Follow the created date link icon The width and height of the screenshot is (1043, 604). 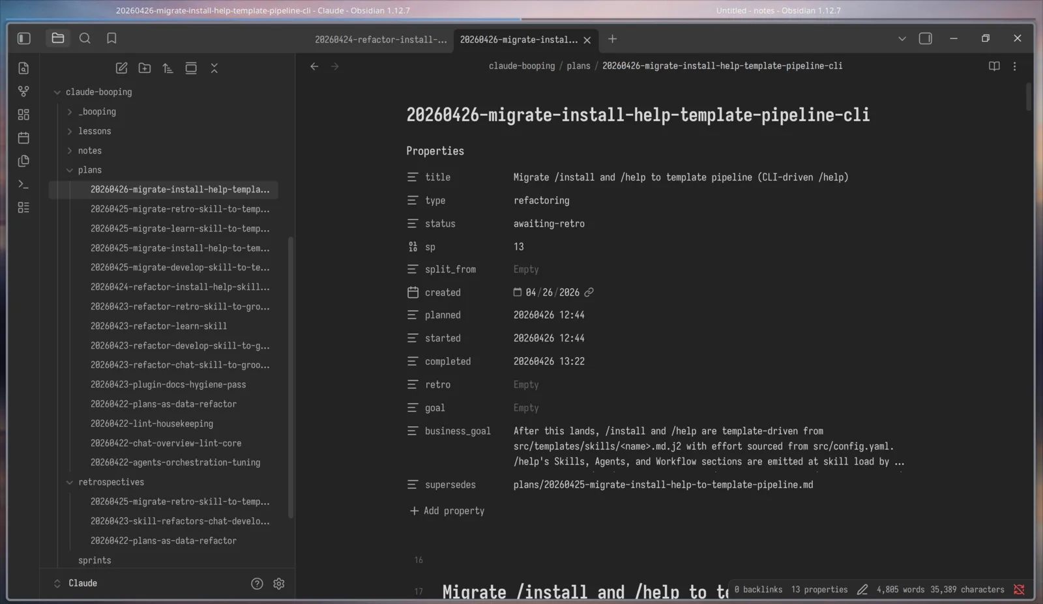click(x=589, y=293)
